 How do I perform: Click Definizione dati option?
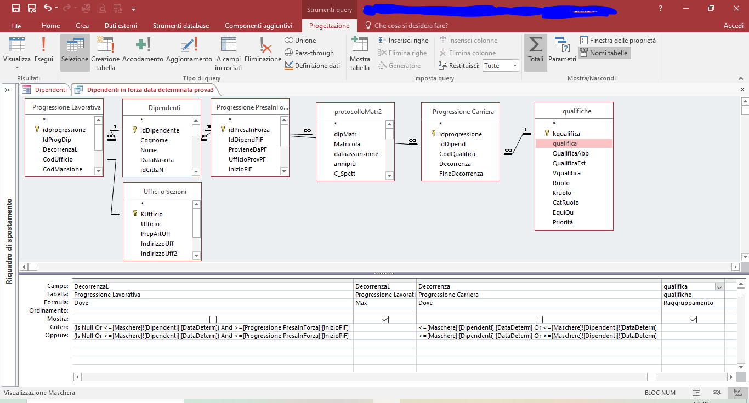click(313, 66)
